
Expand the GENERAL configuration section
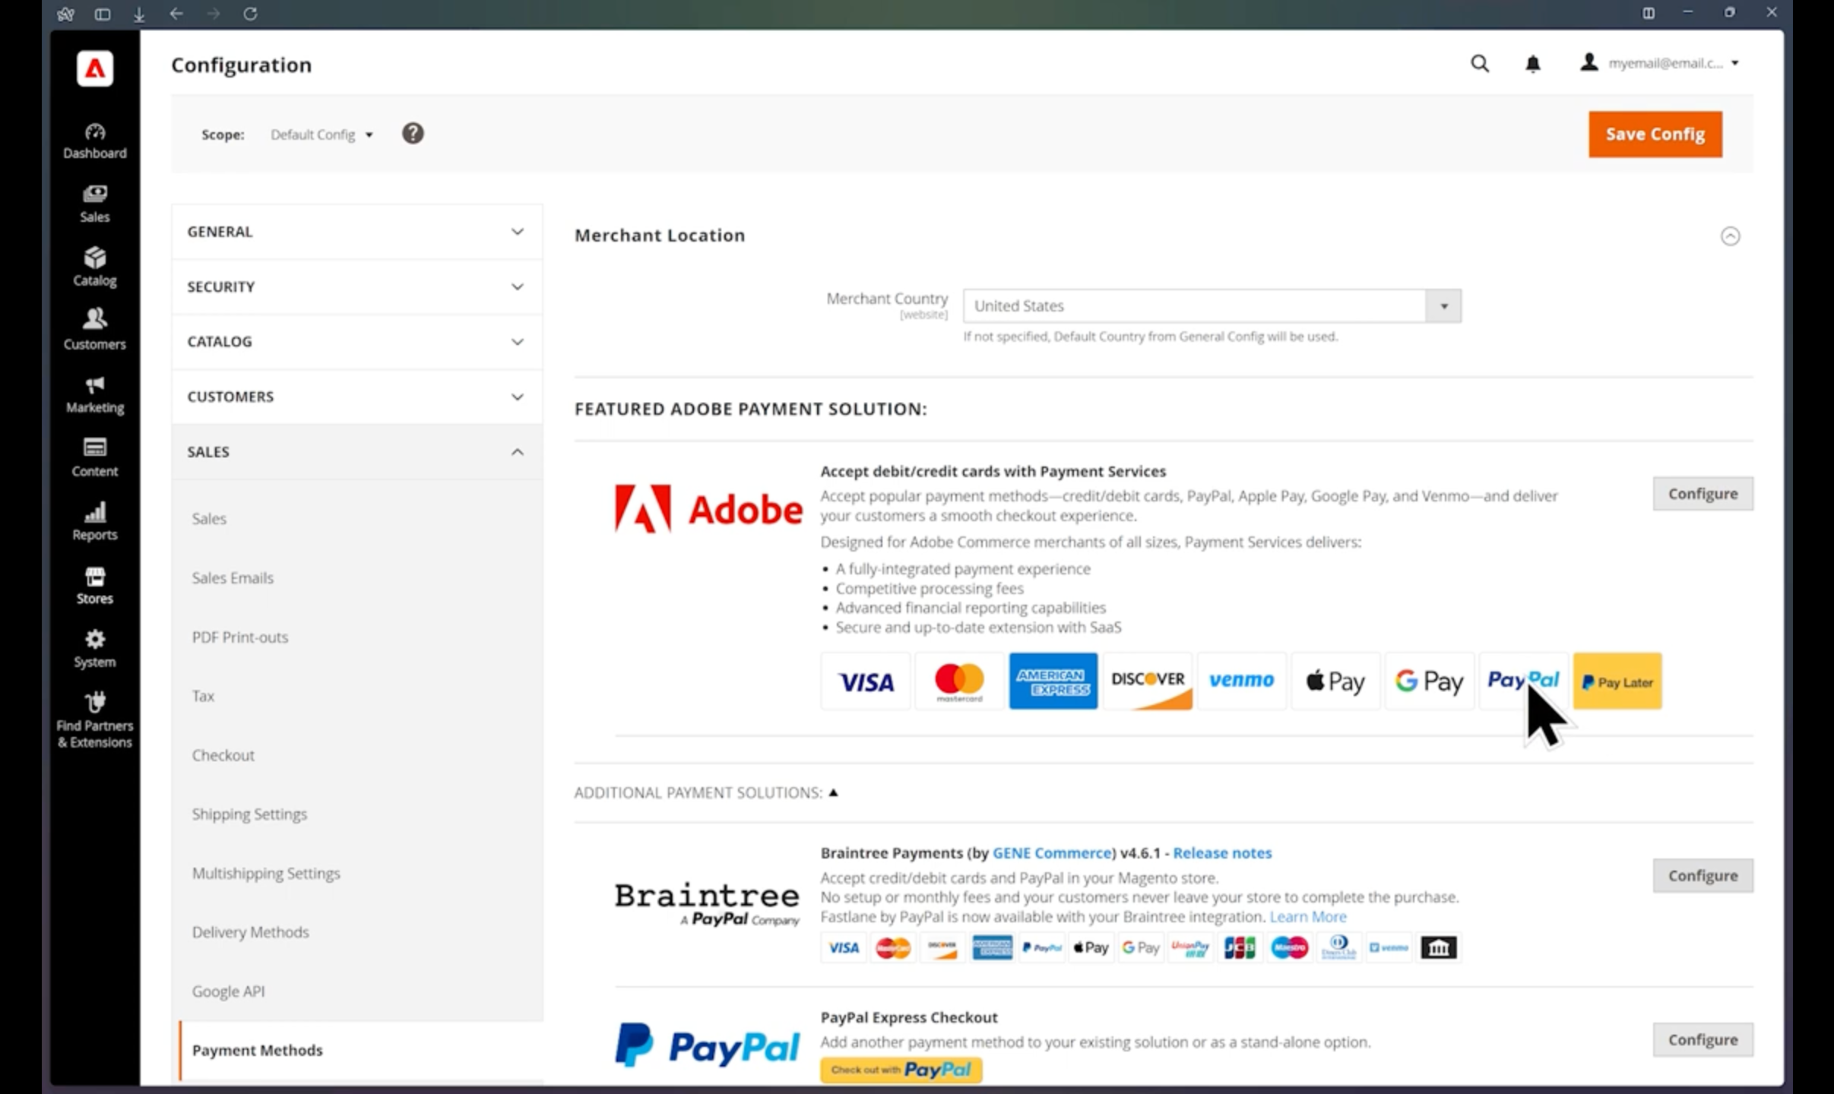coord(356,232)
